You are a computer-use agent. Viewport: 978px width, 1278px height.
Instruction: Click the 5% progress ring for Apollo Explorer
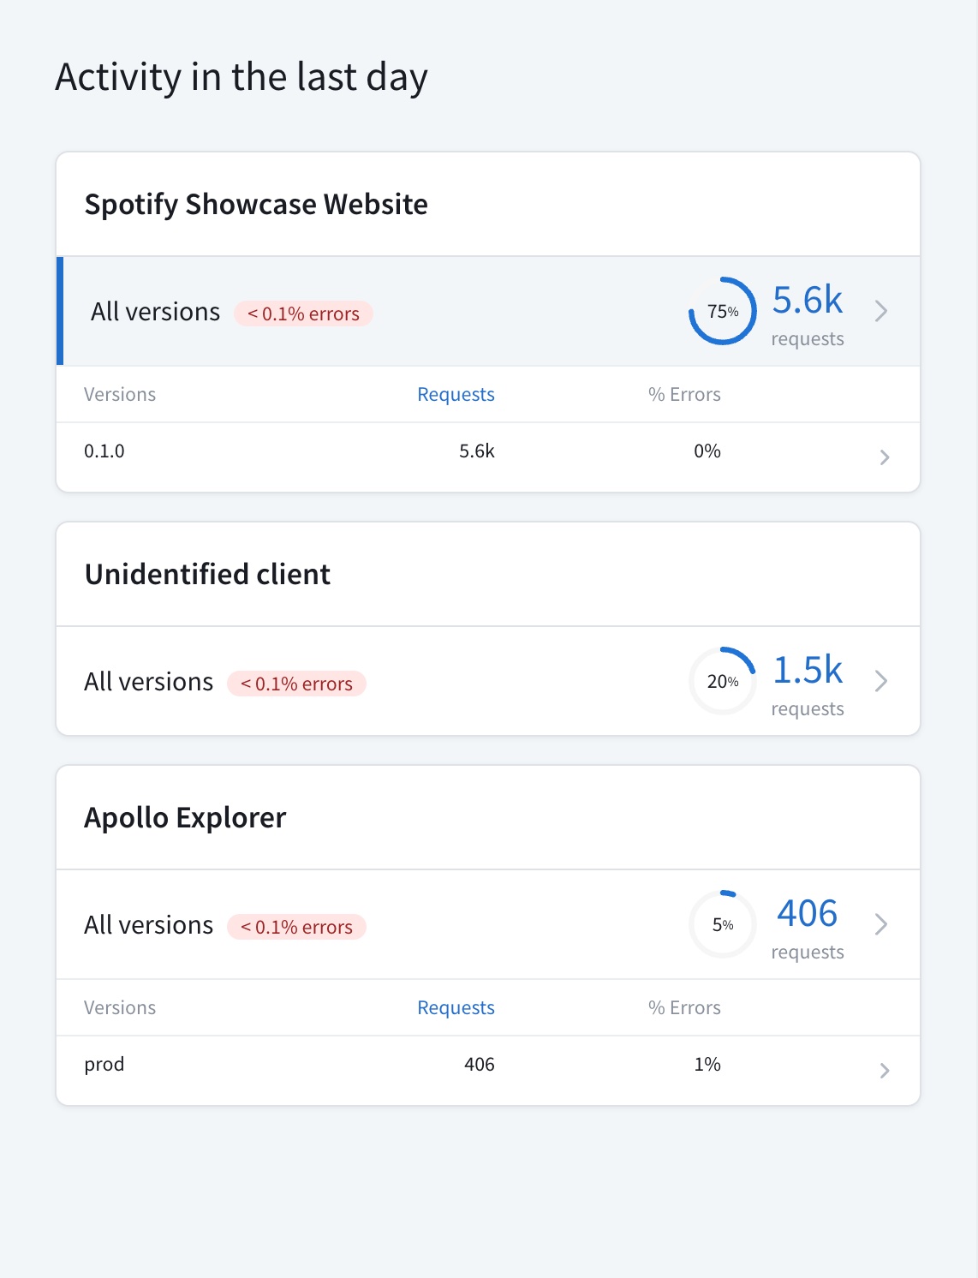(x=723, y=924)
